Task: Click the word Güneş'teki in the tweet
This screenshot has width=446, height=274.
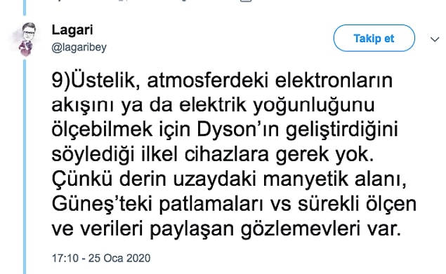Action: click(102, 204)
